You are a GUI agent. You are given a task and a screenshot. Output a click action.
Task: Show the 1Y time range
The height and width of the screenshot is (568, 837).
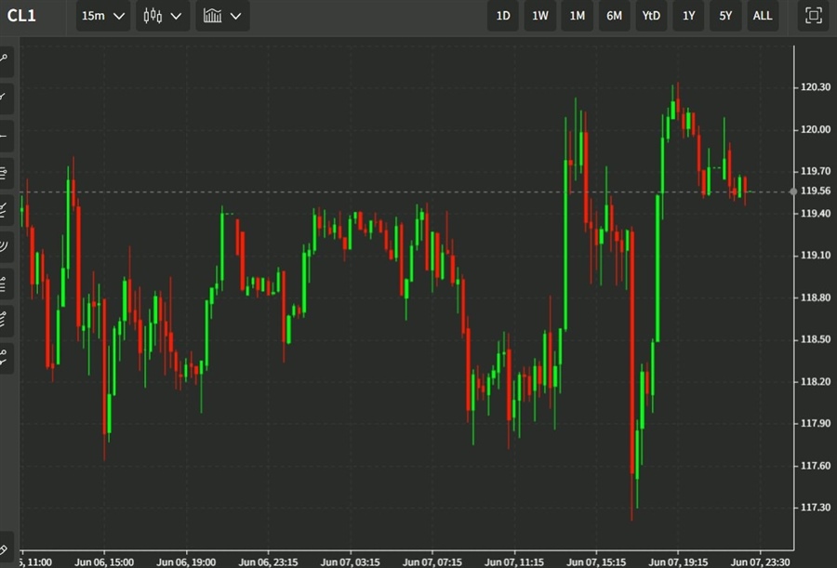pos(688,16)
